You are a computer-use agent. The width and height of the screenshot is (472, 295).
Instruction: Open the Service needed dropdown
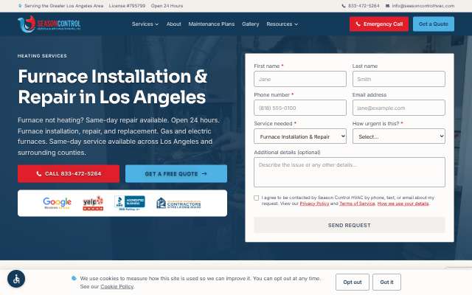click(x=300, y=136)
